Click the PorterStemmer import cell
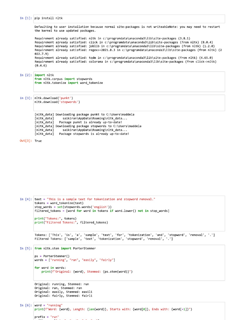Viewport: 240px width, 320px height. [x=129, y=263]
